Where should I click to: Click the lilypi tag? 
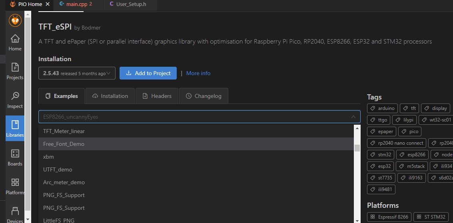coord(405,120)
